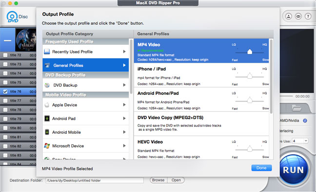
Task: Open the user account icon
Action: pos(289,17)
